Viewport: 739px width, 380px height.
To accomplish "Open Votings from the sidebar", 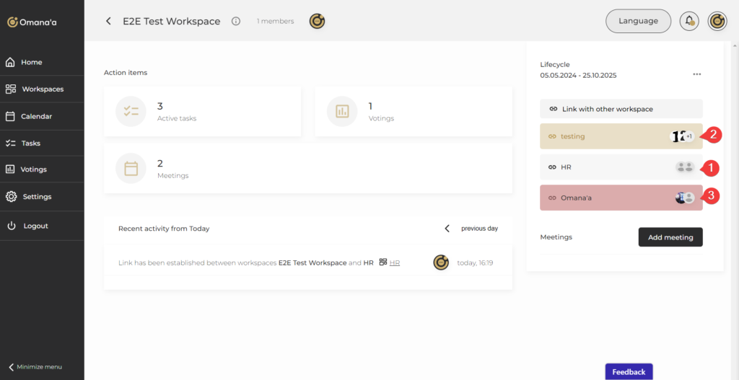I will coord(34,169).
